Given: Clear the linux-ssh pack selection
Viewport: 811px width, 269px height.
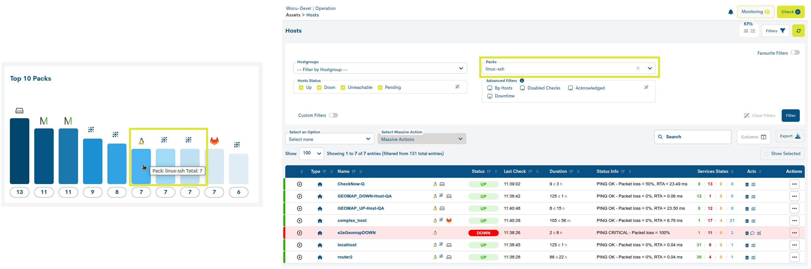Looking at the screenshot, I should [638, 68].
